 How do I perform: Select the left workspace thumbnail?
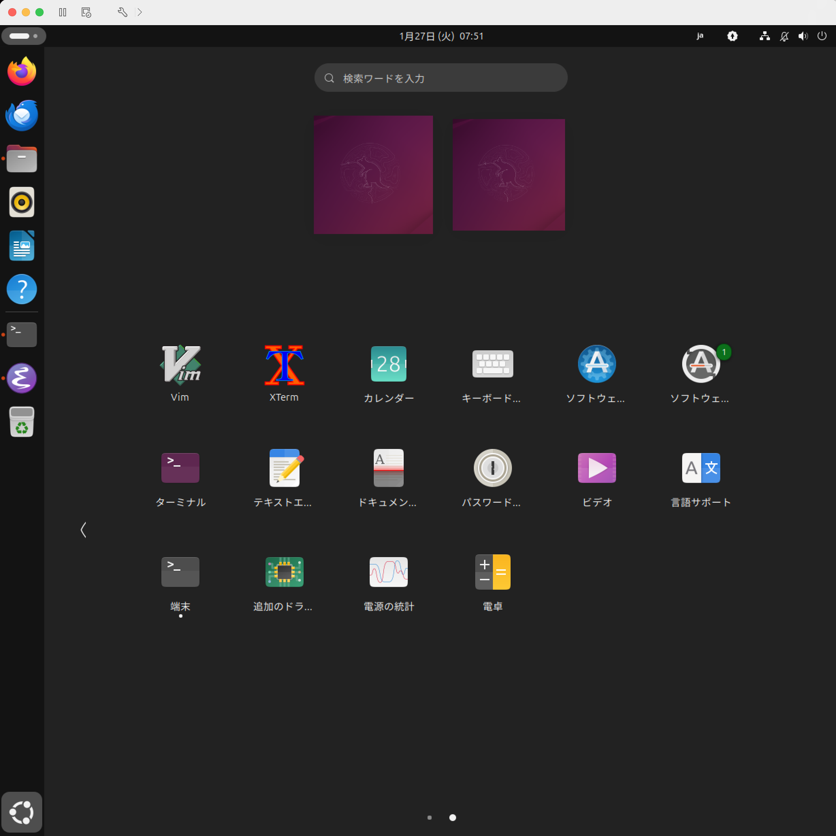click(x=373, y=175)
